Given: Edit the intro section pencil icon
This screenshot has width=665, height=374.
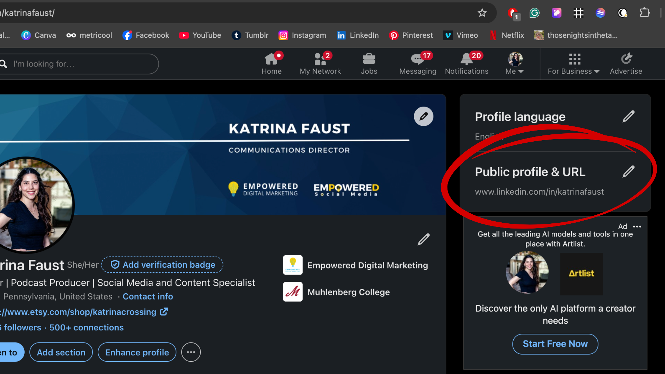Looking at the screenshot, I should tap(423, 239).
